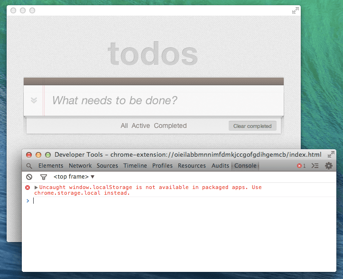This screenshot has width=343, height=279.
Task: Open the <top frame> dropdown
Action: pyautogui.click(x=74, y=177)
